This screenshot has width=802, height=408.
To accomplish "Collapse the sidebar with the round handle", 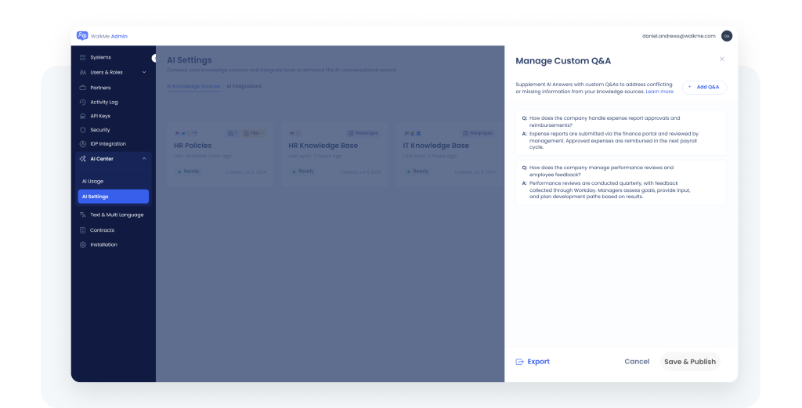I will (154, 58).
